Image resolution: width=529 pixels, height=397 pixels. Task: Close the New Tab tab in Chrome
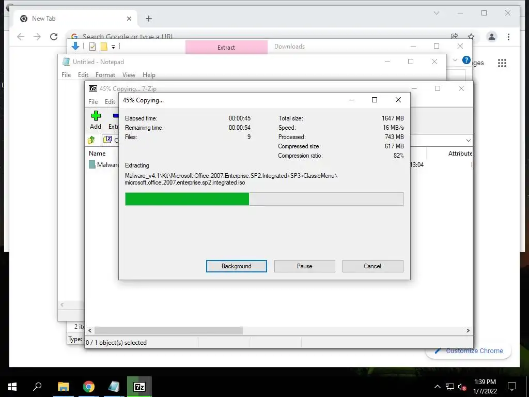[129, 19]
